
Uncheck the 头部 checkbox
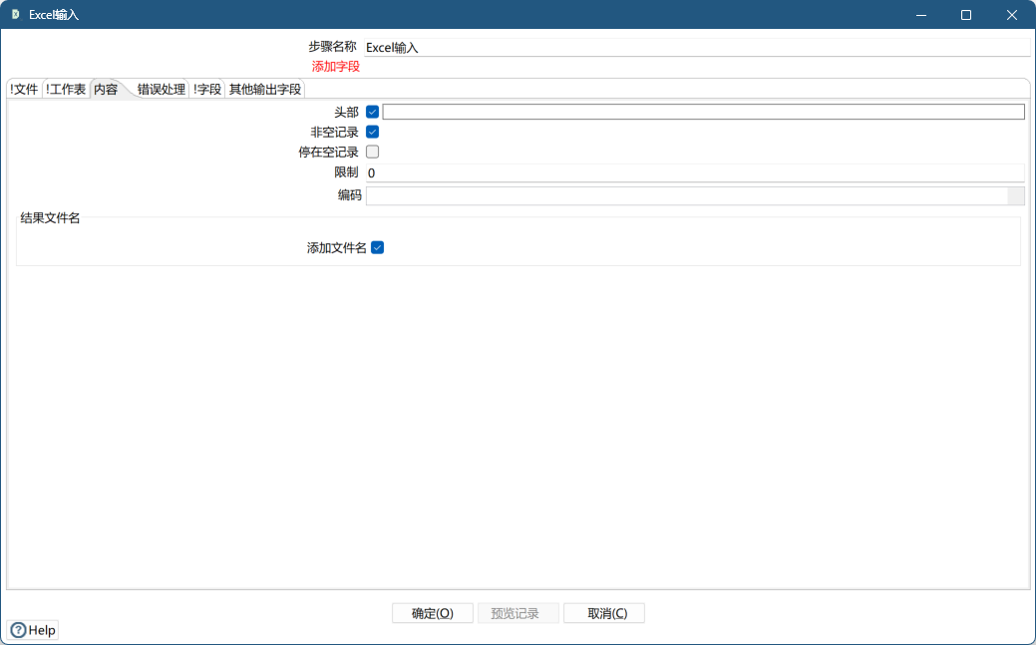click(x=371, y=112)
